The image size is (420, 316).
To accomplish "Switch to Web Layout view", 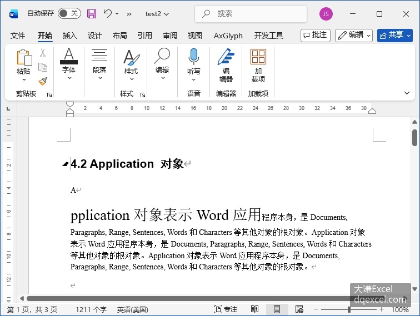I will point(299,309).
